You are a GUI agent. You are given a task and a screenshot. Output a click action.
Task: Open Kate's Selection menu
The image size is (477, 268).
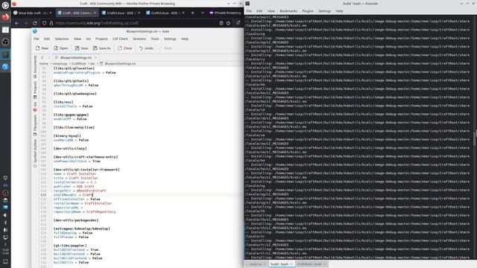click(61, 39)
